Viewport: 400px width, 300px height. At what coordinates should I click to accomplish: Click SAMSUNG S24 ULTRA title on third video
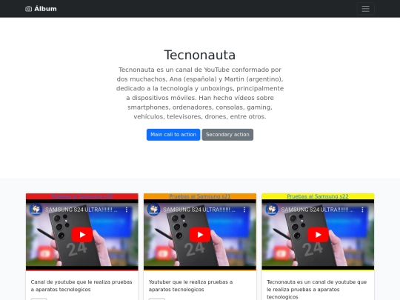317,210
